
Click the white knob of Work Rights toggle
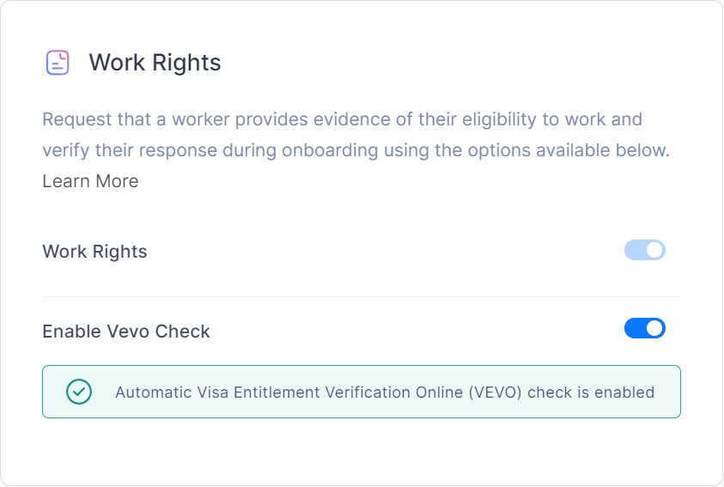654,251
